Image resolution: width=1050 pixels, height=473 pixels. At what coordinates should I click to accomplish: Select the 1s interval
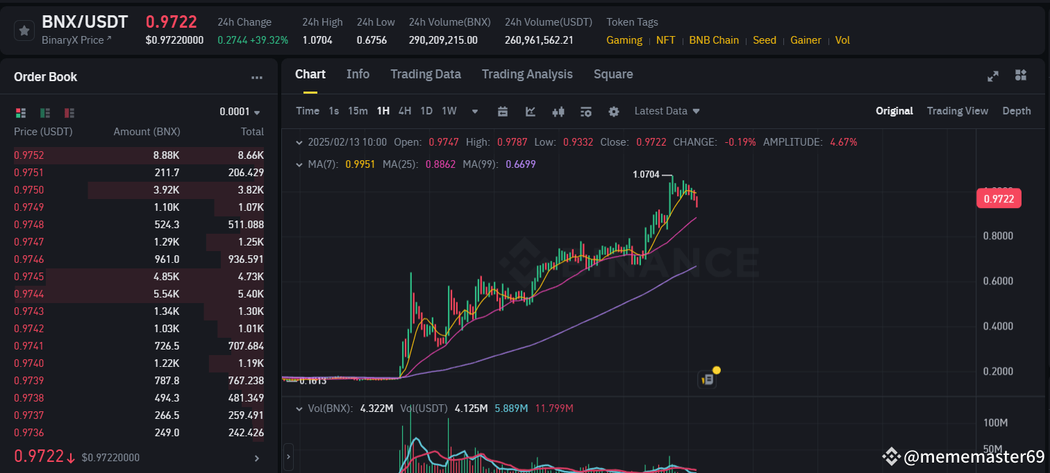point(334,111)
